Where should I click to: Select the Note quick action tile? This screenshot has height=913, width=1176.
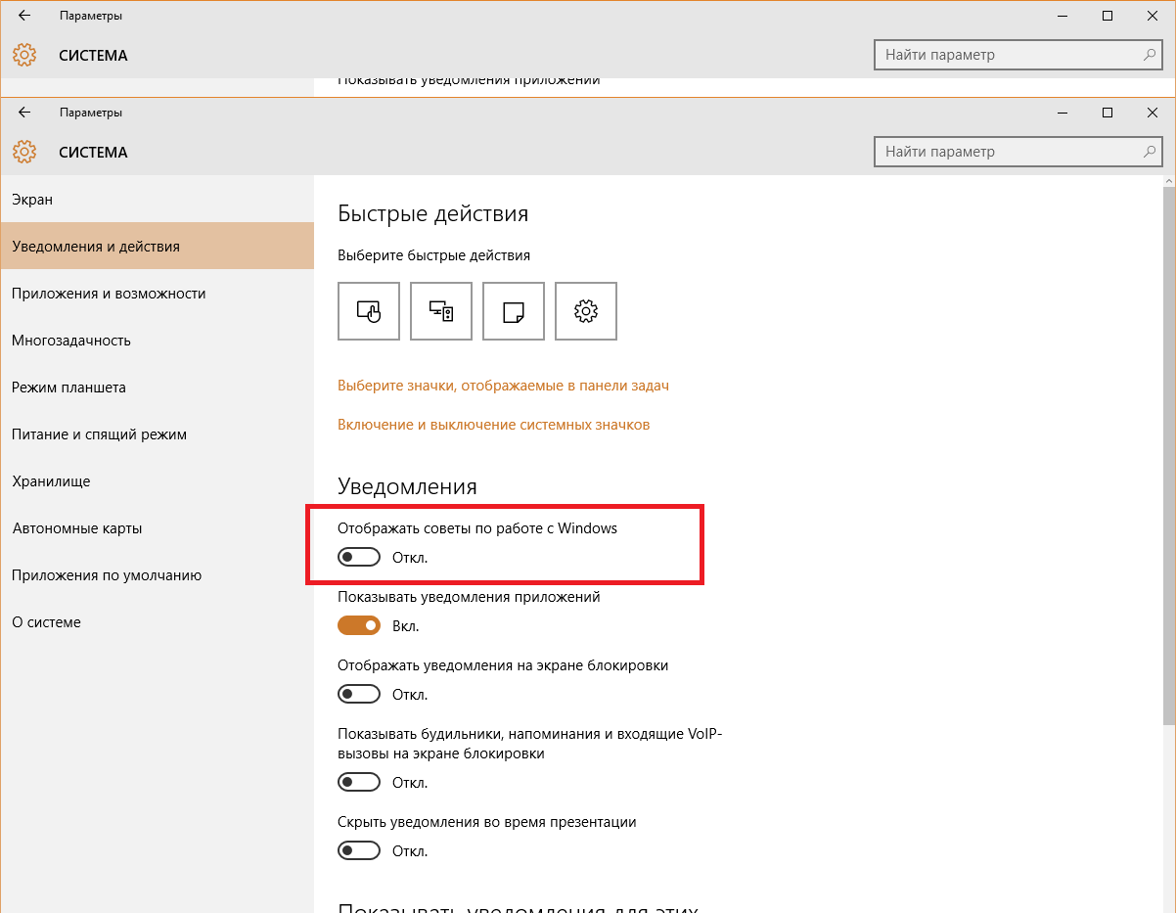coord(514,311)
